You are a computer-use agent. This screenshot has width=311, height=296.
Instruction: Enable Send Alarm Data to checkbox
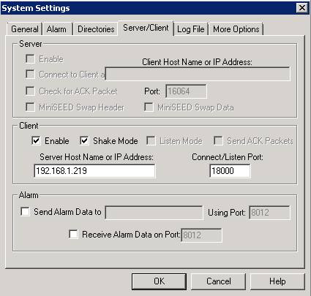click(x=26, y=211)
